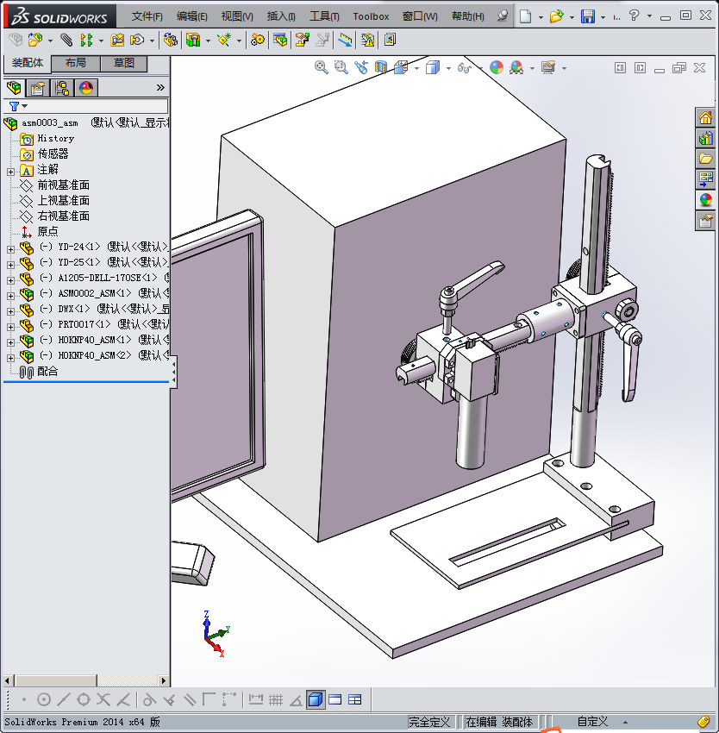Select the 前视基准面 plane in the tree

click(x=63, y=185)
